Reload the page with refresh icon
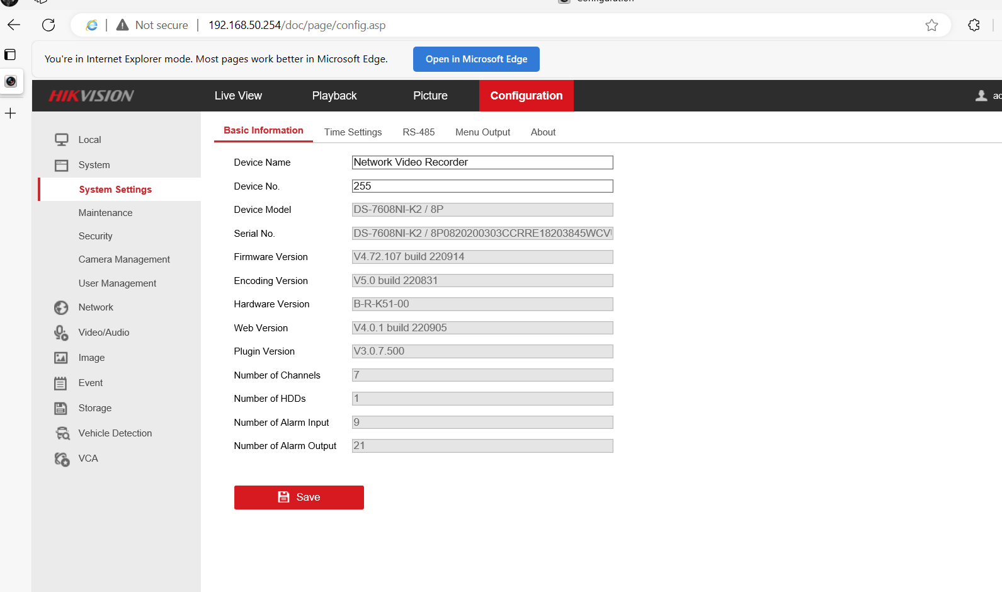The image size is (1002, 592). 48,25
